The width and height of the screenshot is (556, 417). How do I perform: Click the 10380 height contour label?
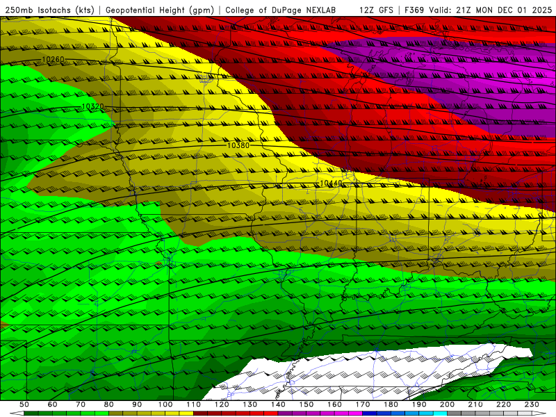click(238, 145)
